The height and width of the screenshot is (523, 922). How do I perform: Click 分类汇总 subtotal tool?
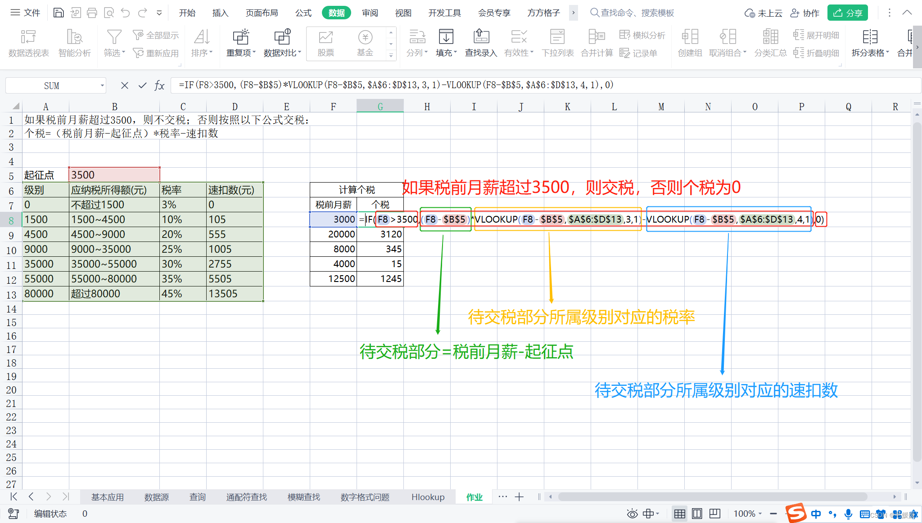pos(770,43)
